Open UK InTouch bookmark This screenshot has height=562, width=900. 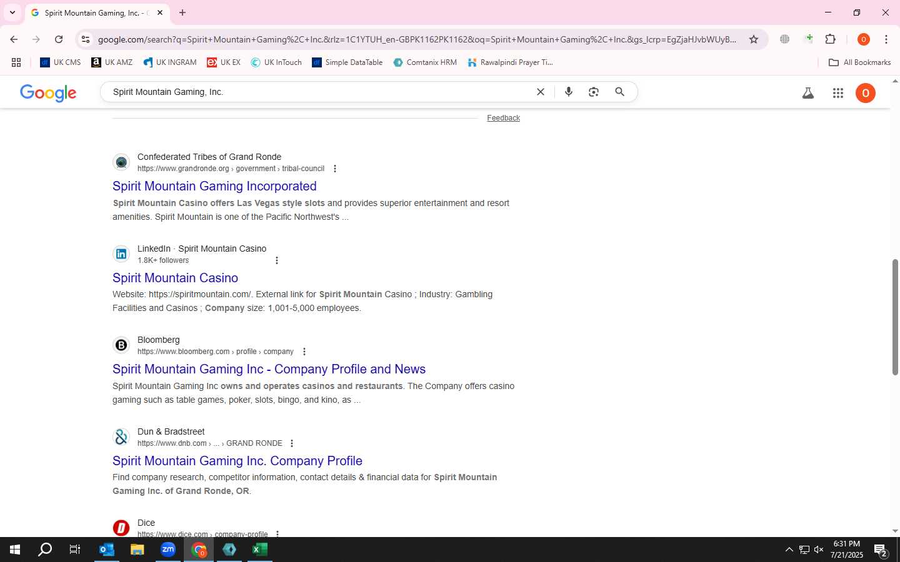[276, 62]
